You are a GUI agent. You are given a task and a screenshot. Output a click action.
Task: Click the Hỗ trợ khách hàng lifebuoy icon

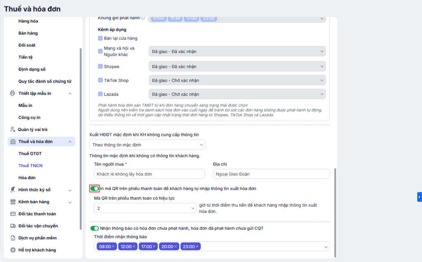coord(12,250)
